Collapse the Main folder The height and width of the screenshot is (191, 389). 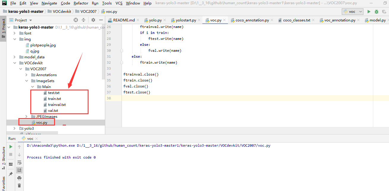click(x=32, y=87)
